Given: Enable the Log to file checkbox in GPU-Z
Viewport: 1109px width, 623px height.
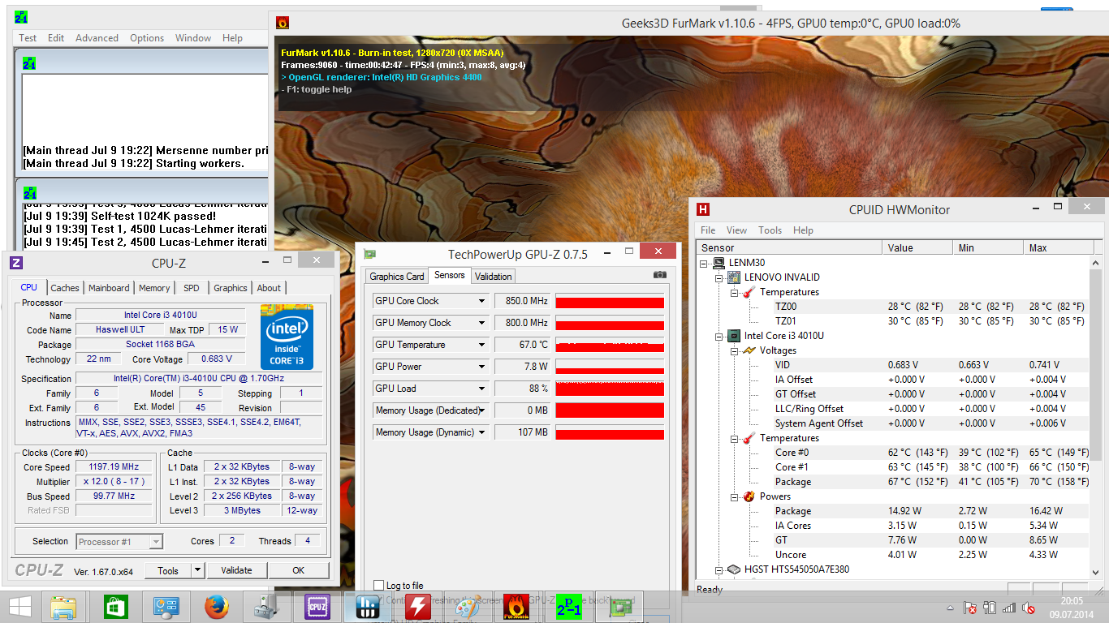Looking at the screenshot, I should point(378,586).
